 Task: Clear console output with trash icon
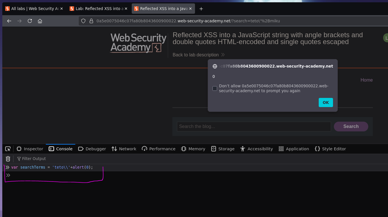pos(8,159)
